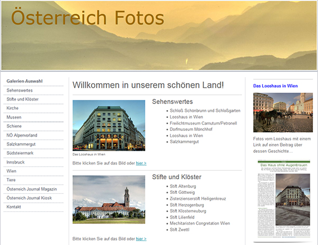
Task: Click Stift Klosterneuburg list item
Action: click(188, 211)
